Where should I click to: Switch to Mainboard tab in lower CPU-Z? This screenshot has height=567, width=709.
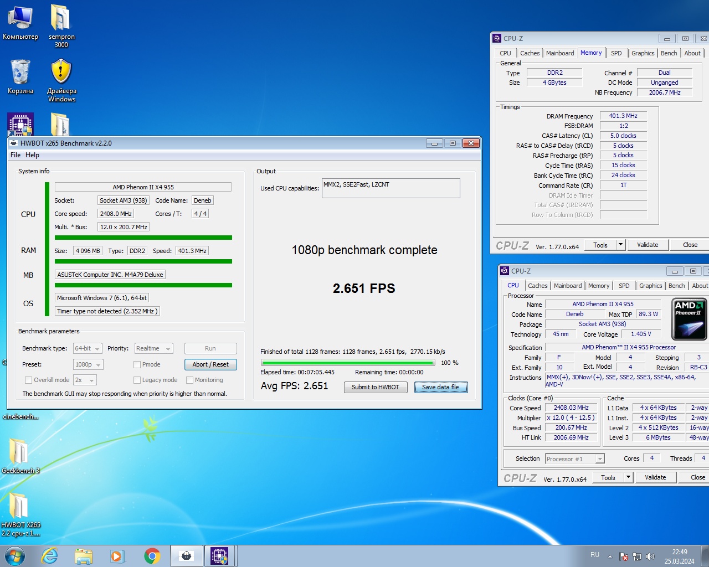[x=568, y=286]
